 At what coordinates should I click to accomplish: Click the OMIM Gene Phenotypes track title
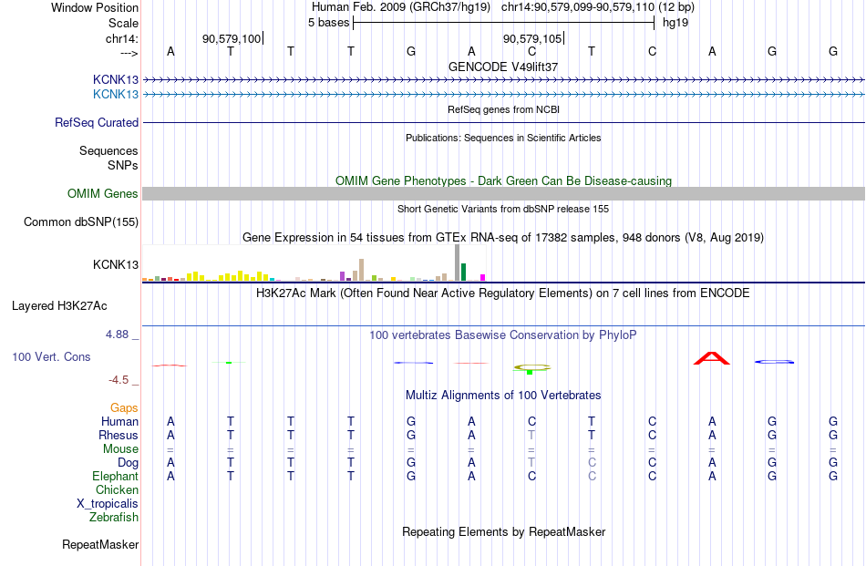click(503, 180)
